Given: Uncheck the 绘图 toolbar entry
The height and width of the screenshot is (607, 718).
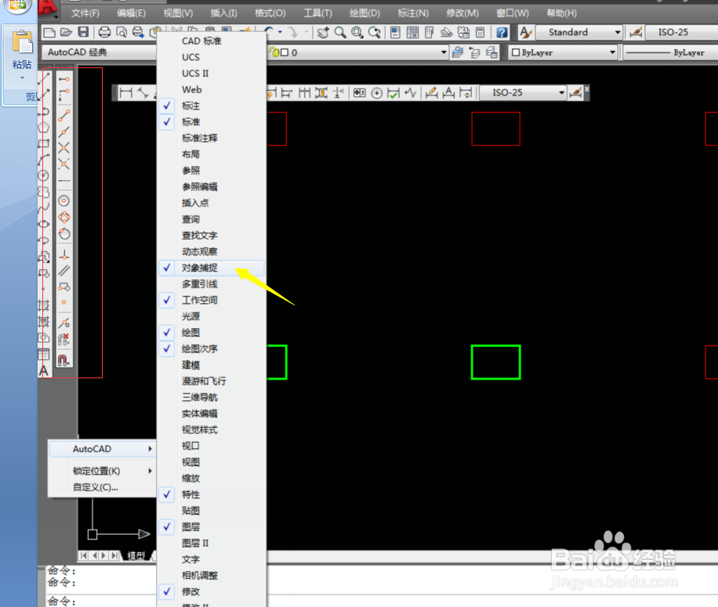Looking at the screenshot, I should pyautogui.click(x=211, y=333).
